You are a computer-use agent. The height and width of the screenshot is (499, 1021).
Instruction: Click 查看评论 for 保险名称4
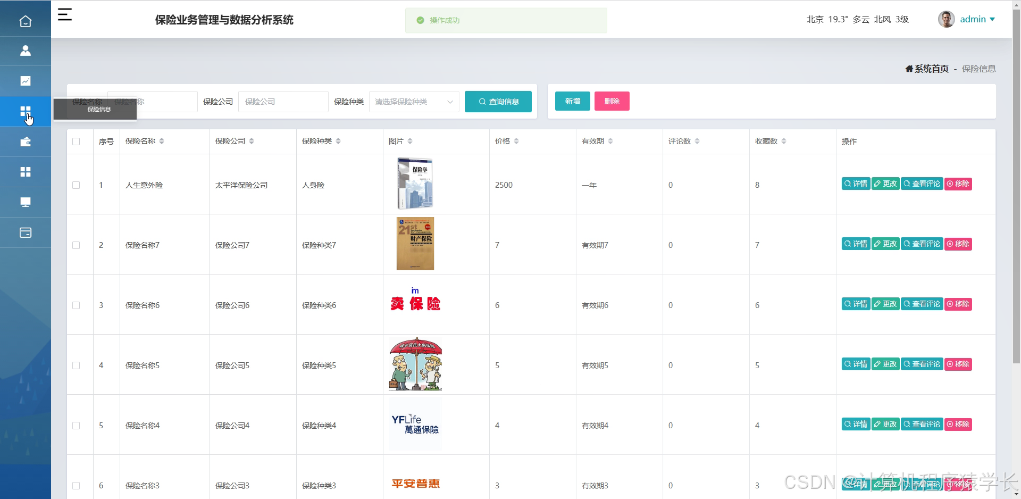coord(922,424)
